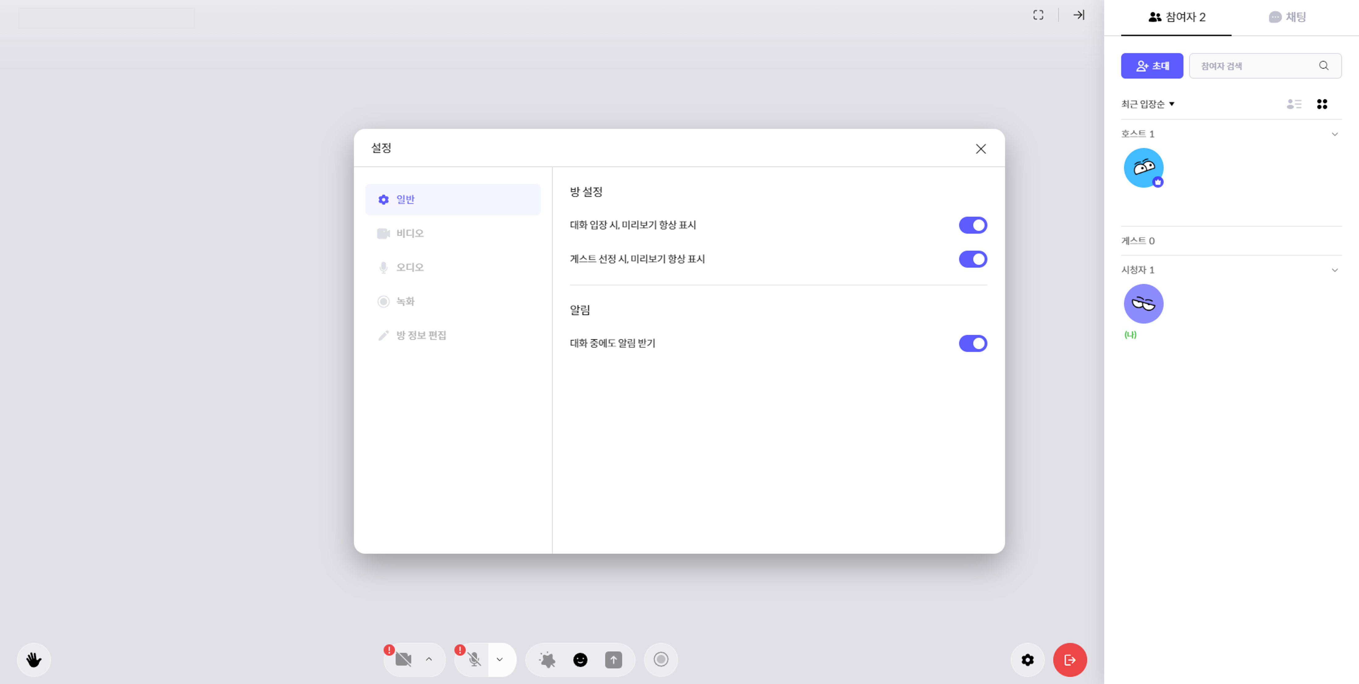Toggle the camera off icon

pyautogui.click(x=404, y=660)
